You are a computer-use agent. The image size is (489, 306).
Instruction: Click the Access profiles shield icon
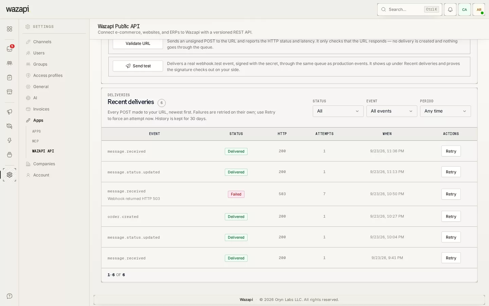click(28, 75)
